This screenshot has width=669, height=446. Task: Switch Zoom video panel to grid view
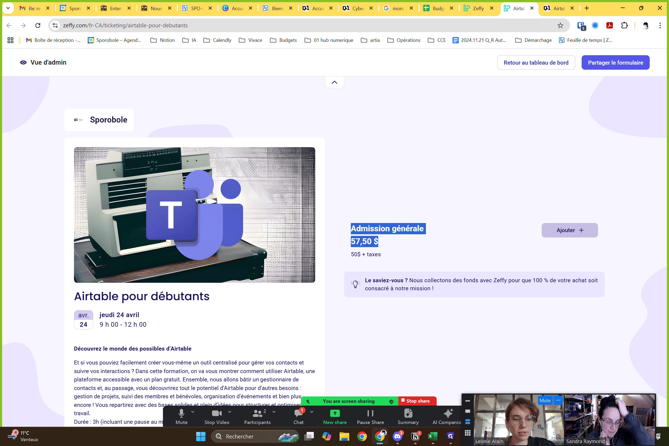[468, 433]
